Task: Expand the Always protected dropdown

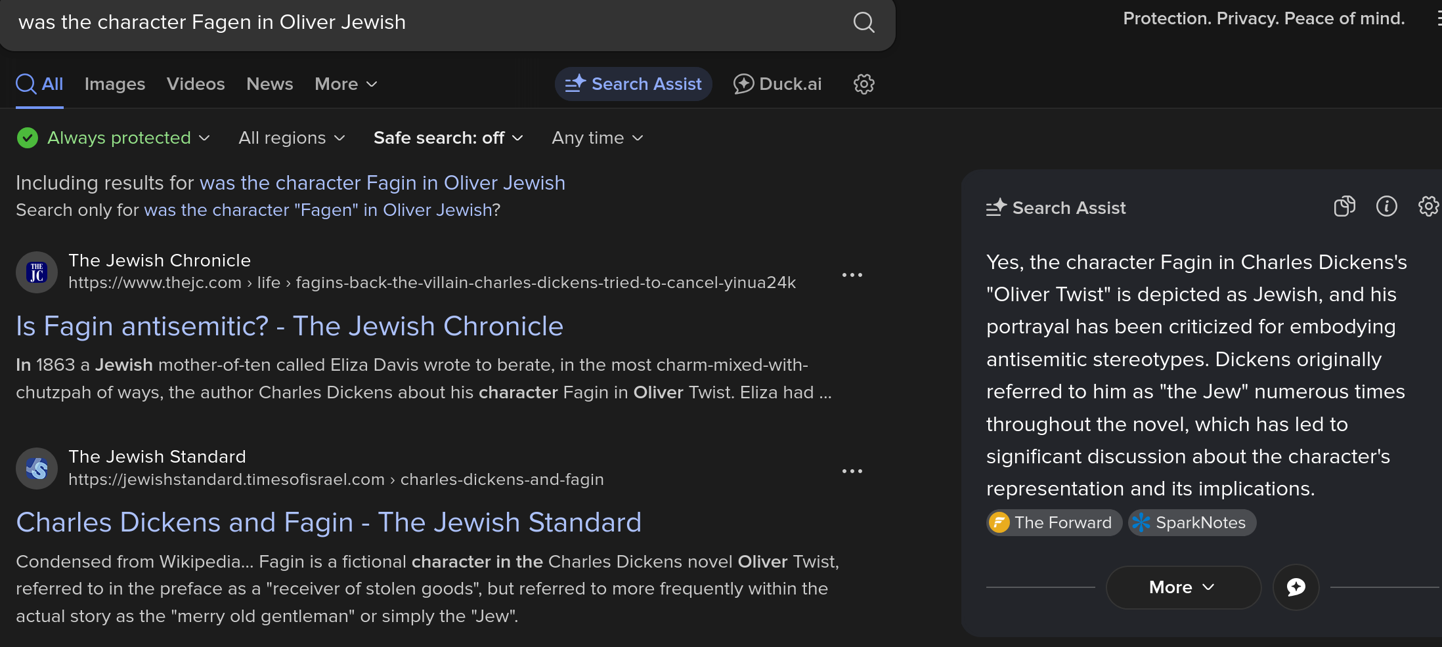Action: coord(113,138)
